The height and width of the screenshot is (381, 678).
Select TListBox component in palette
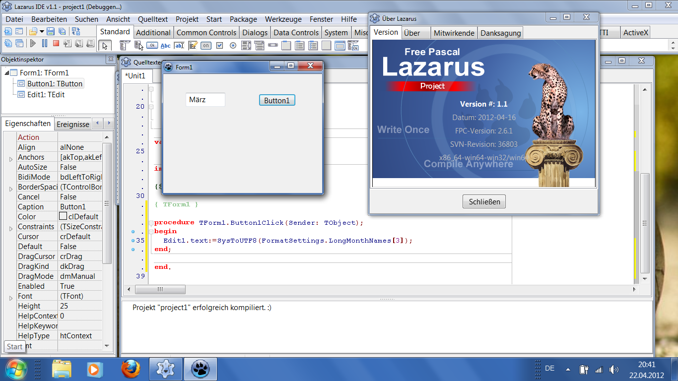246,45
